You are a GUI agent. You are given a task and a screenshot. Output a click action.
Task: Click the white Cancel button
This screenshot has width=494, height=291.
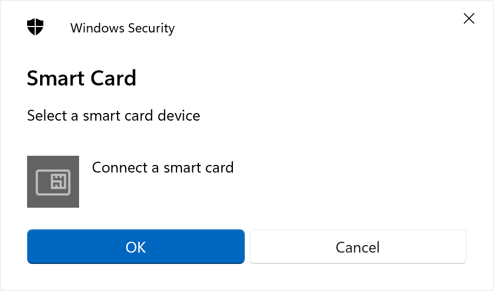coord(358,247)
